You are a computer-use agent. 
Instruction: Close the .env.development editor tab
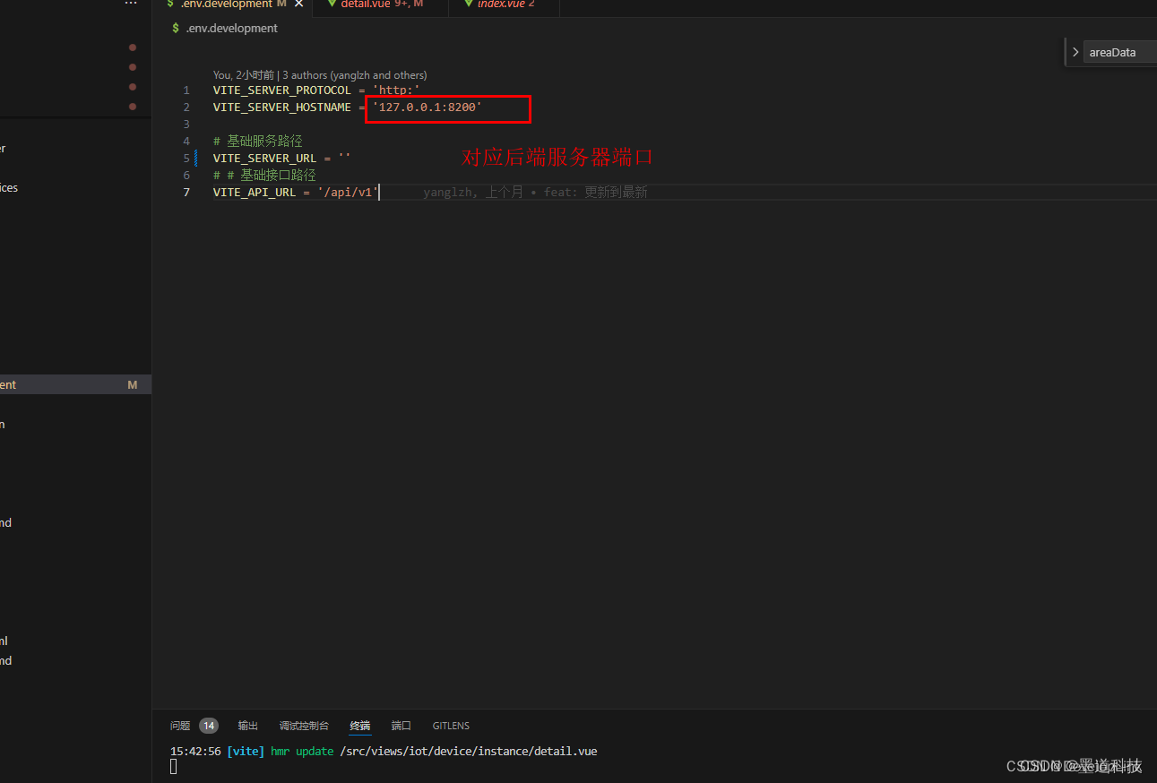click(299, 4)
